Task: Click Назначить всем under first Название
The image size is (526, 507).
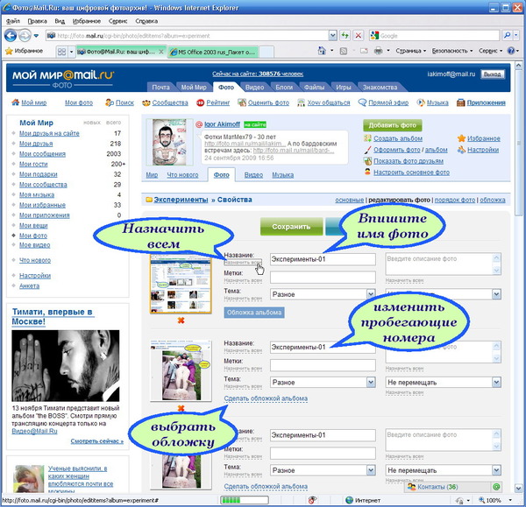Action: point(243,262)
